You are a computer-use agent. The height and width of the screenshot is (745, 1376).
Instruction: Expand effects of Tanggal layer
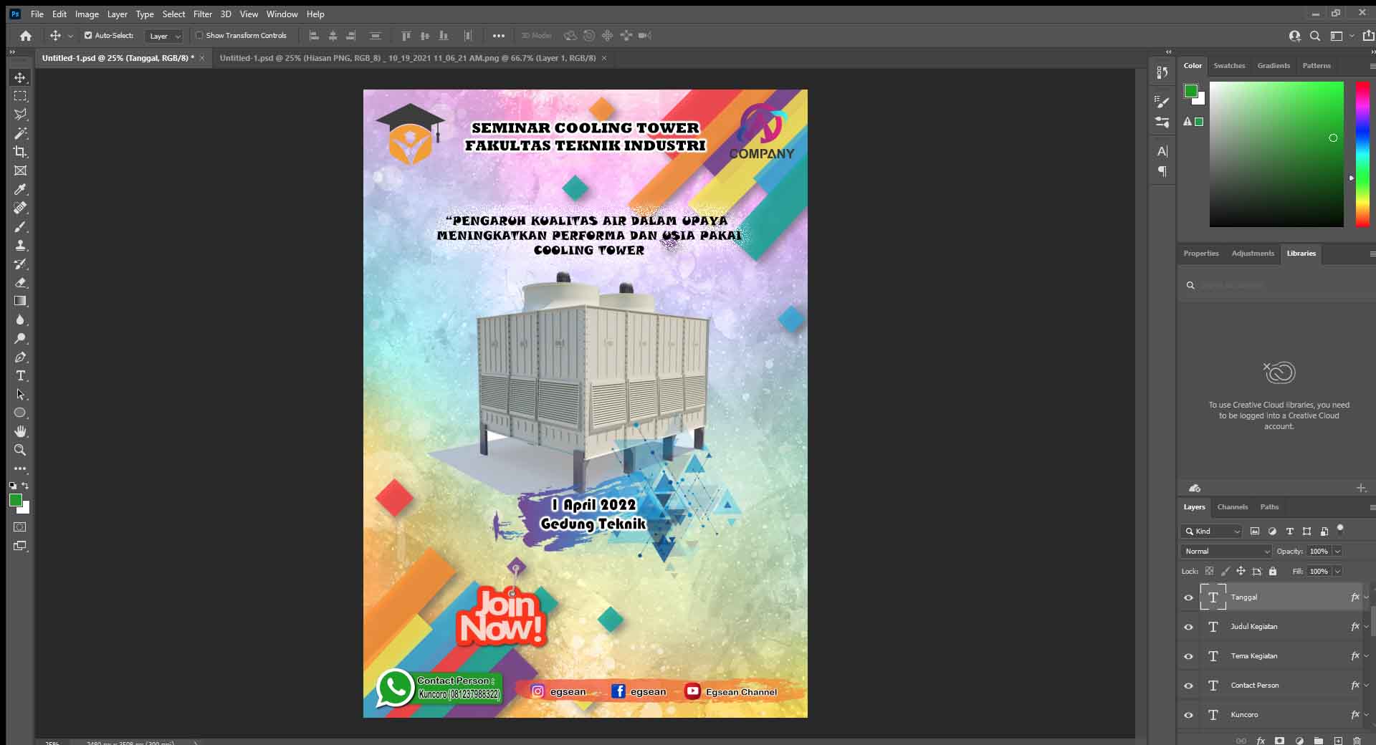[x=1366, y=597]
